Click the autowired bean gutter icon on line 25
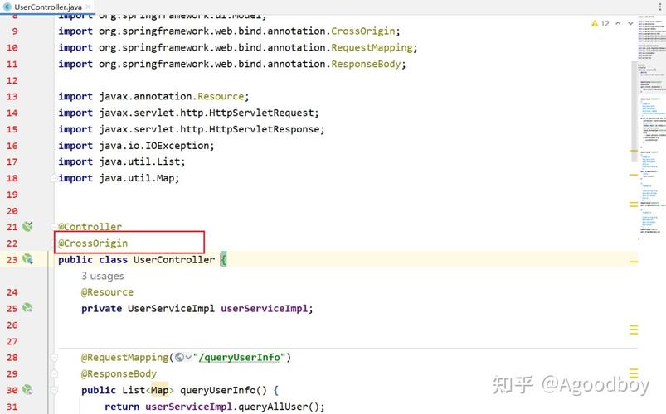The height and width of the screenshot is (414, 666). click(27, 308)
